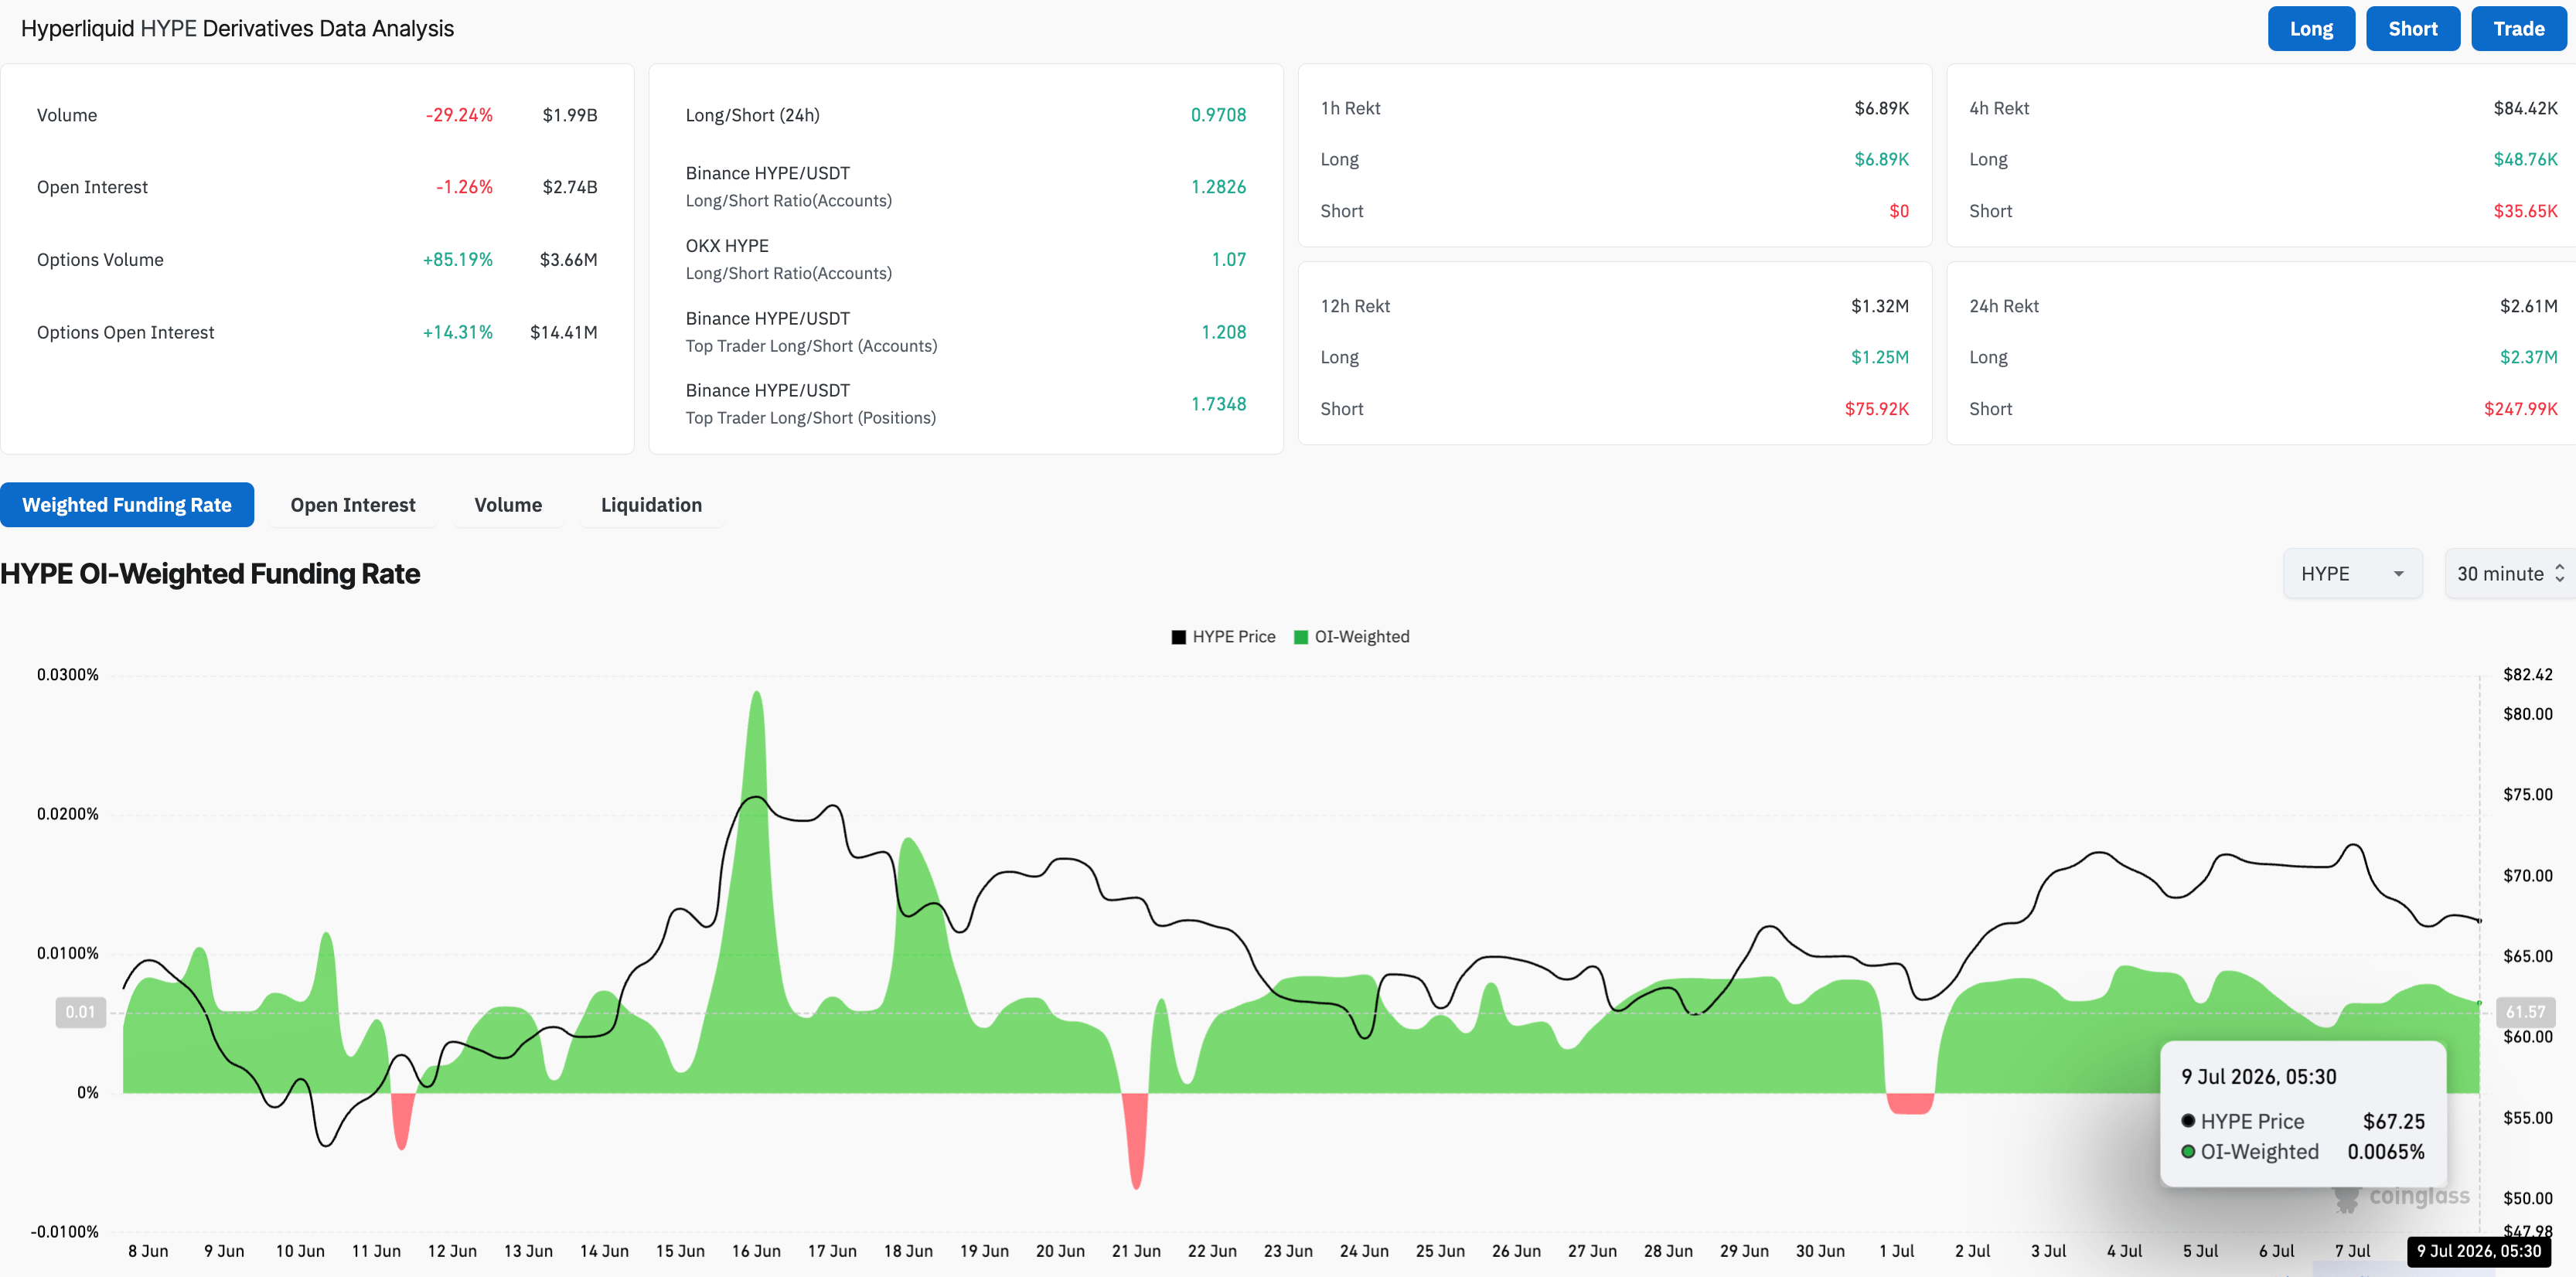Toggle HYPE Price legend black swatch
Viewport: 2576px width, 1277px height.
[1179, 637]
